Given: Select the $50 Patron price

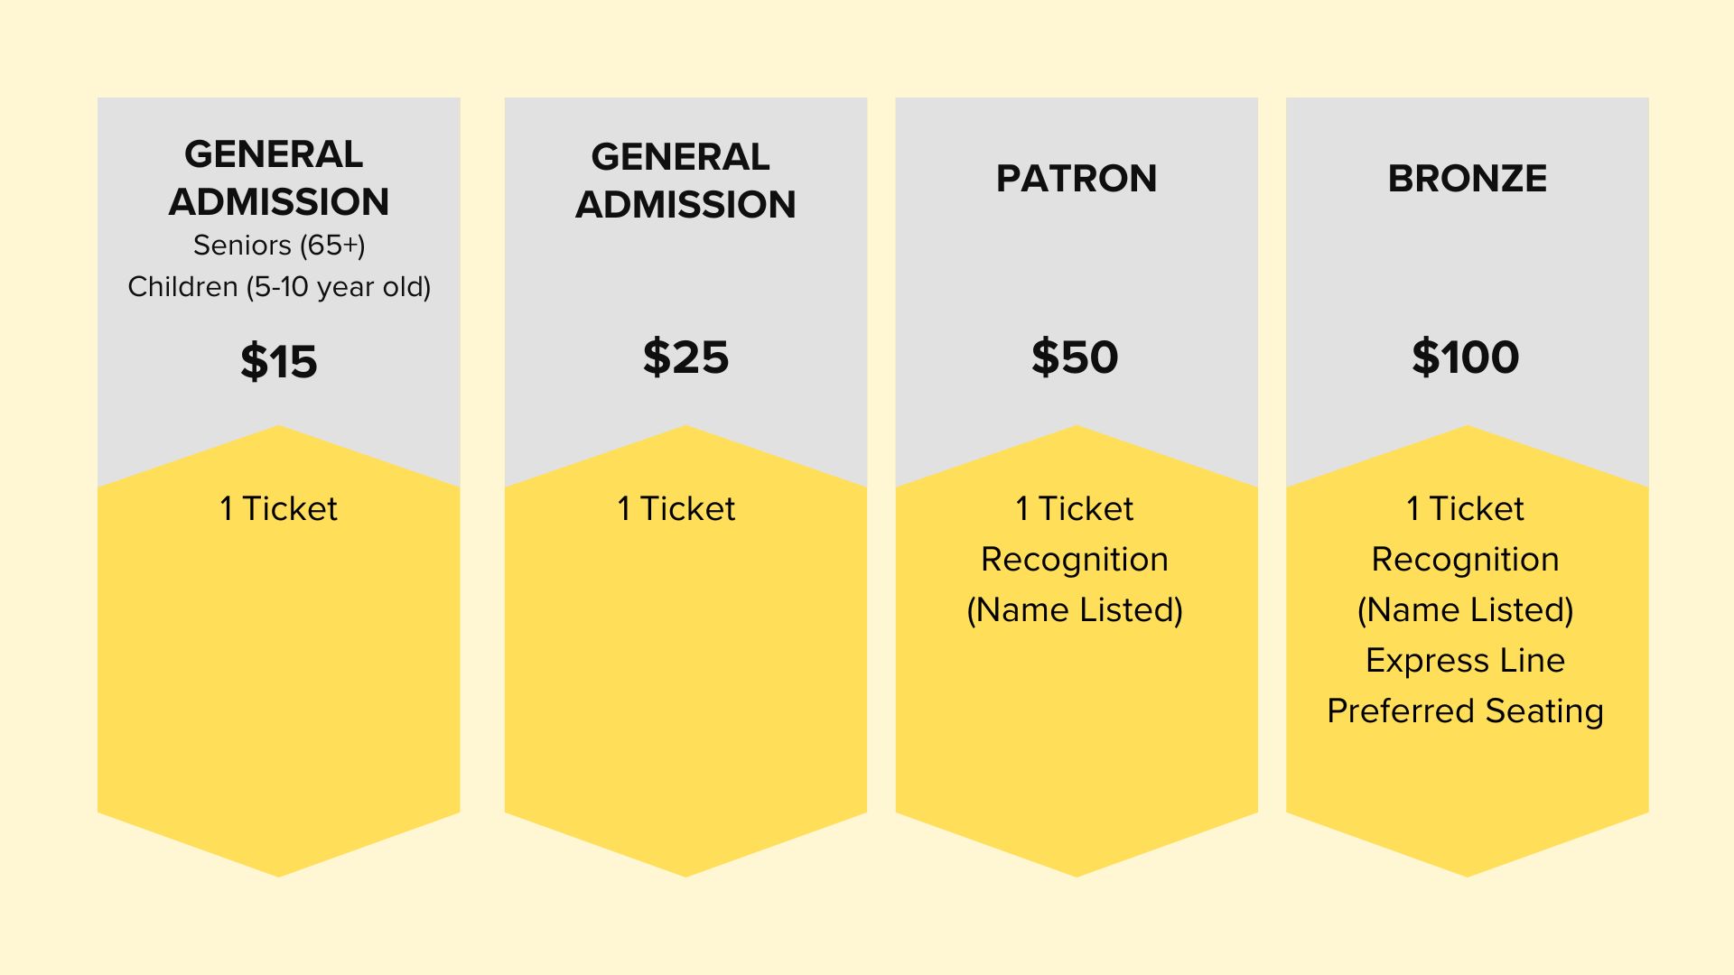Looking at the screenshot, I should 1075,357.
